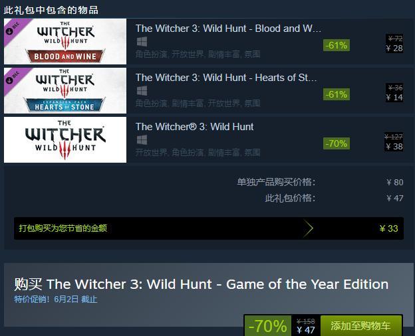415x336 pixels.
Task: Click the Windows icon under Blood and Wine
Action: 142,42
